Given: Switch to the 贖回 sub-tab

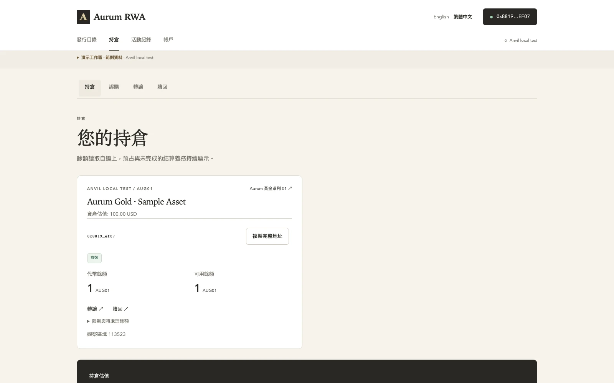Looking at the screenshot, I should (162, 87).
